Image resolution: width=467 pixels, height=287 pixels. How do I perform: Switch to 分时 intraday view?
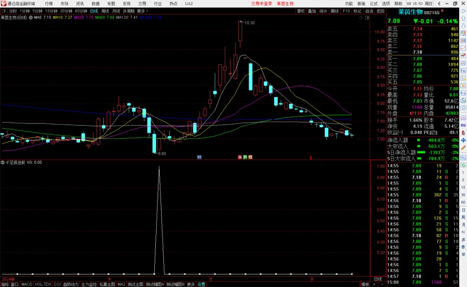[x=13, y=11]
